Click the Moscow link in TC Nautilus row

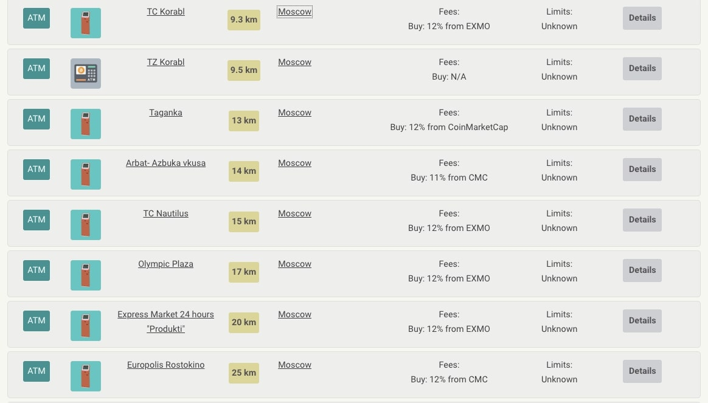(294, 213)
